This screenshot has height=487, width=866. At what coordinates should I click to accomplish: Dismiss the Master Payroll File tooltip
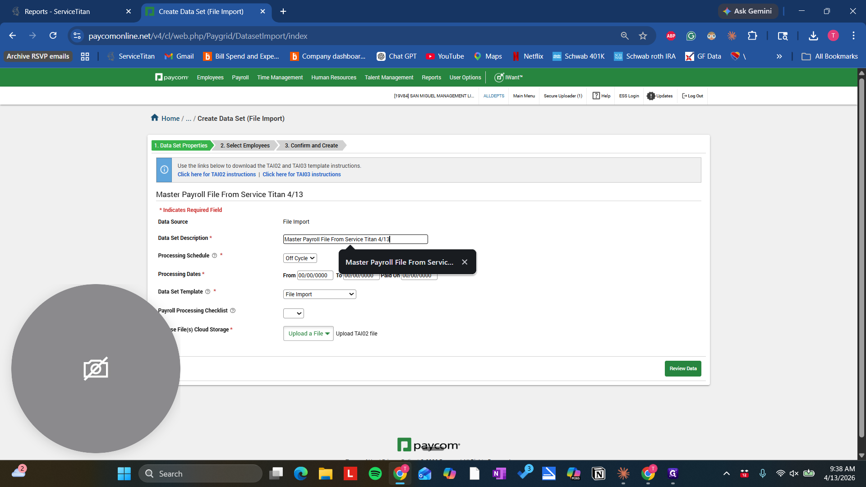(x=465, y=262)
